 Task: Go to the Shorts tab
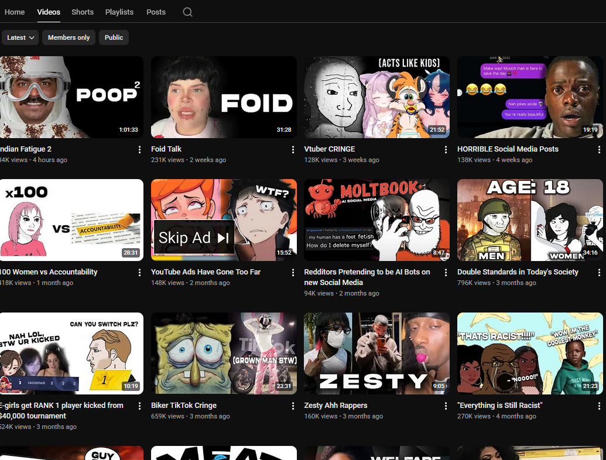[83, 12]
